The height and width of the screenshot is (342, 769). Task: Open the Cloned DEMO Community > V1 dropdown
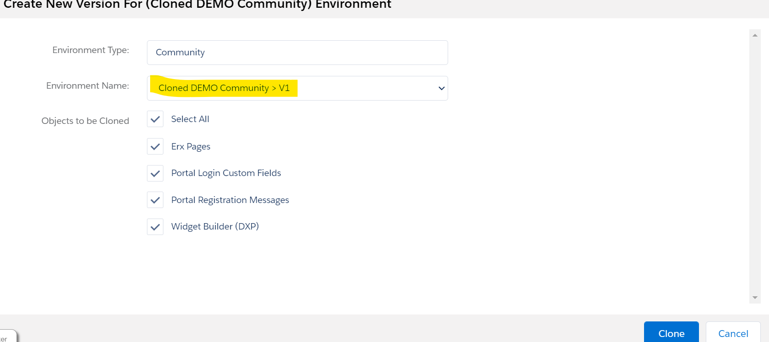coord(297,88)
